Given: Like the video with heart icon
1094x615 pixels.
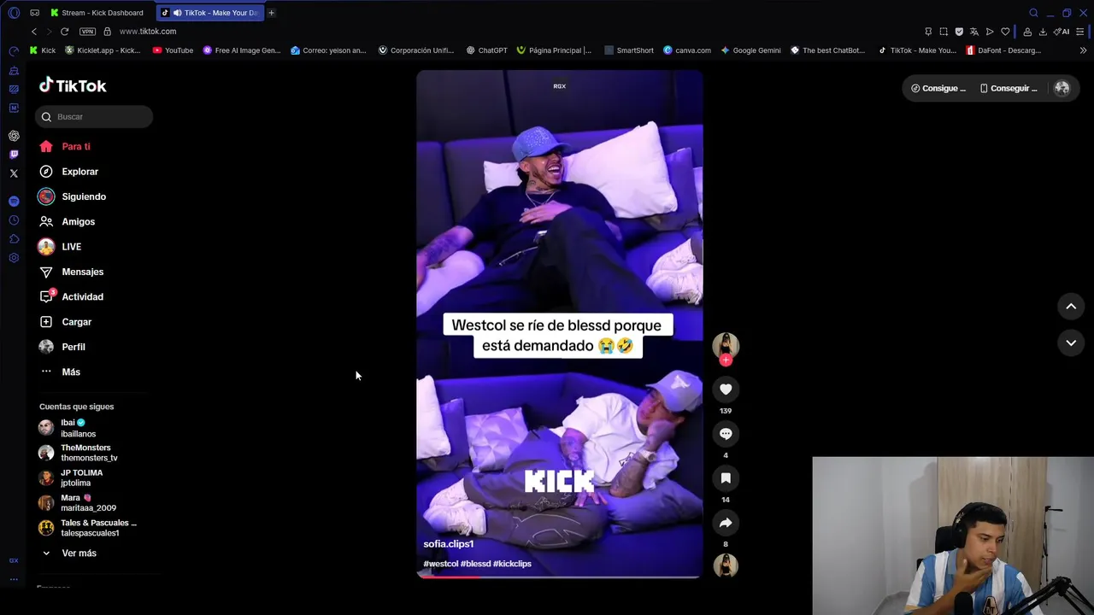Looking at the screenshot, I should tap(726, 389).
